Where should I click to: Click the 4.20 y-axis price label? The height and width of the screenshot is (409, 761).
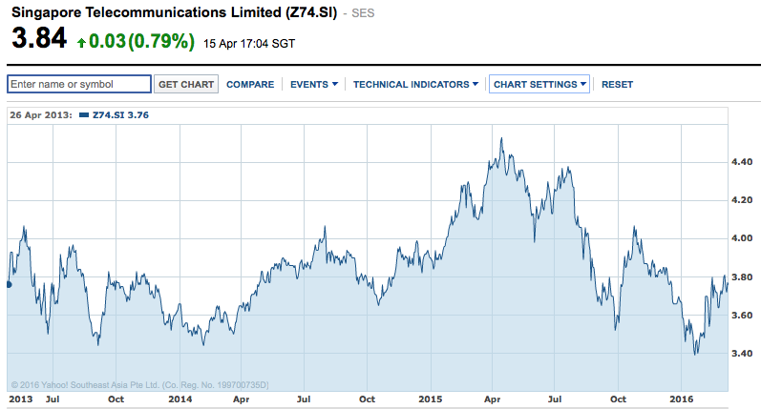[742, 200]
